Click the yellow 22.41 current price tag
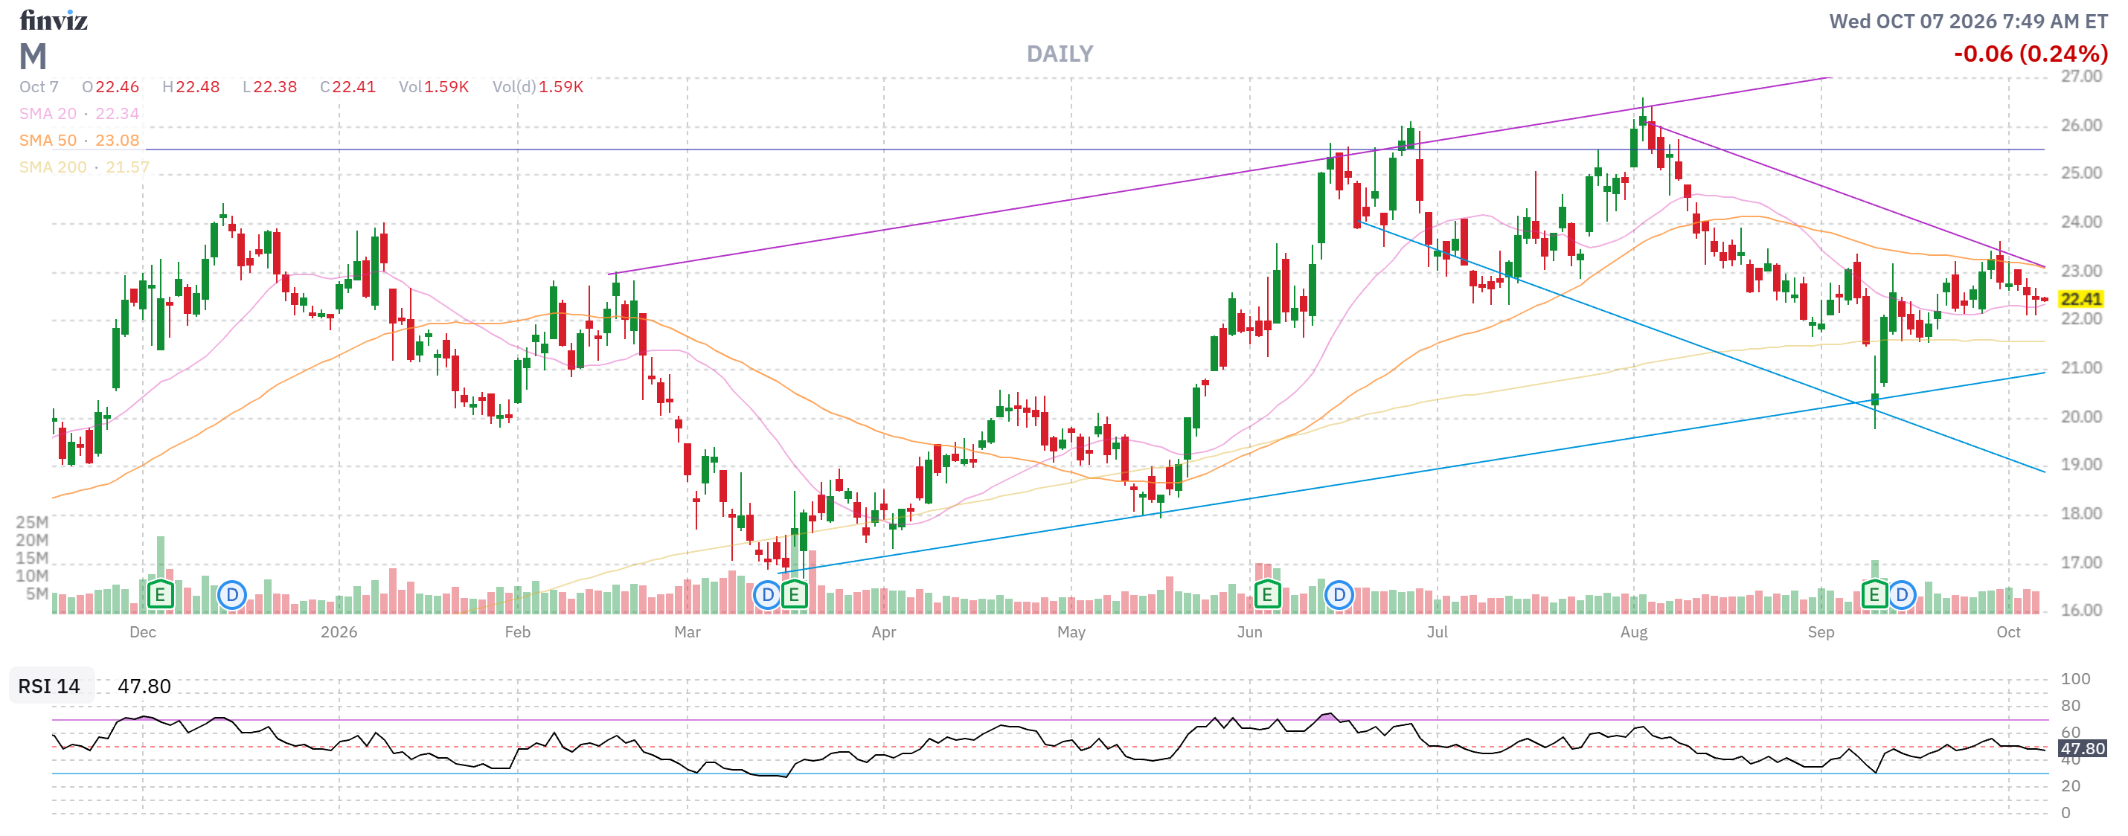 (x=2081, y=298)
